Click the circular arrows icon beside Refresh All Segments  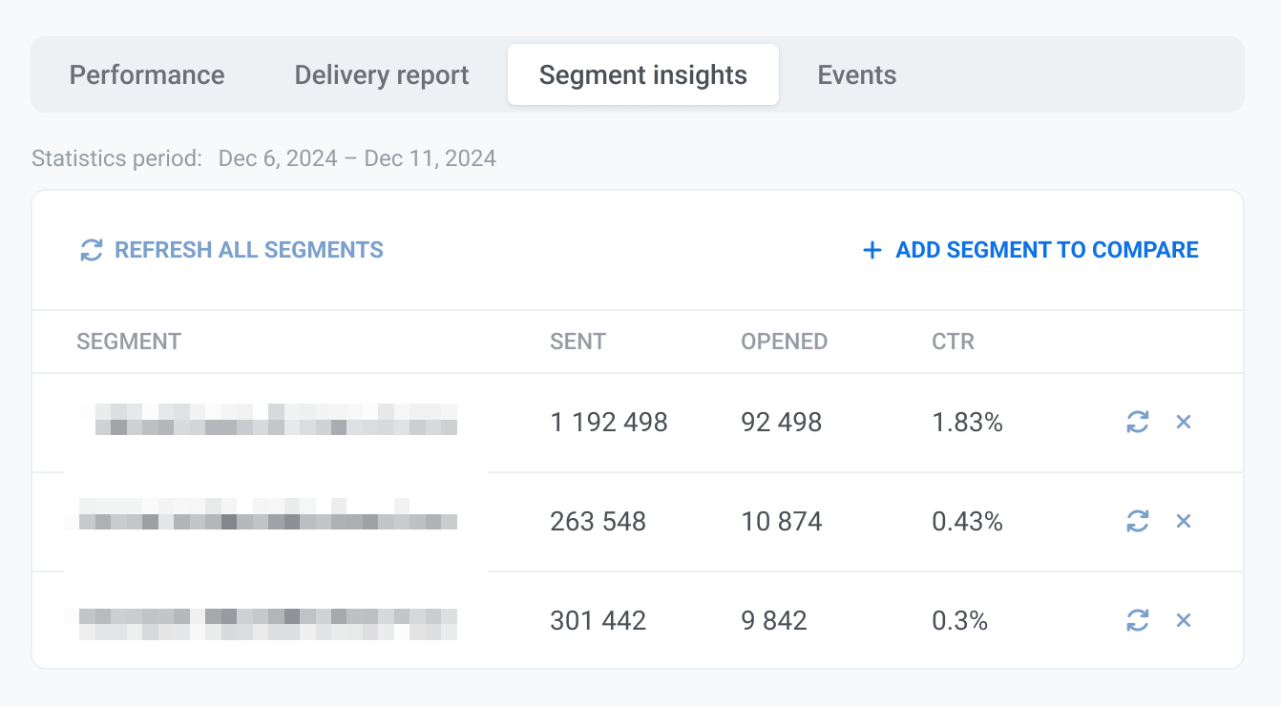[91, 251]
